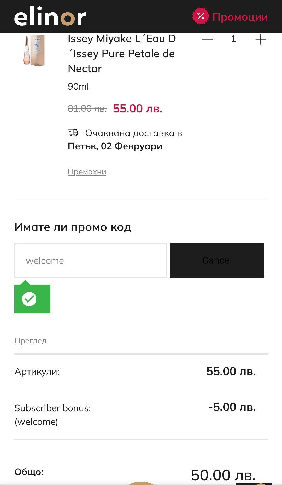Open the Issey Miyake Pure Petale product title
This screenshot has height=485, width=282.
(x=122, y=53)
